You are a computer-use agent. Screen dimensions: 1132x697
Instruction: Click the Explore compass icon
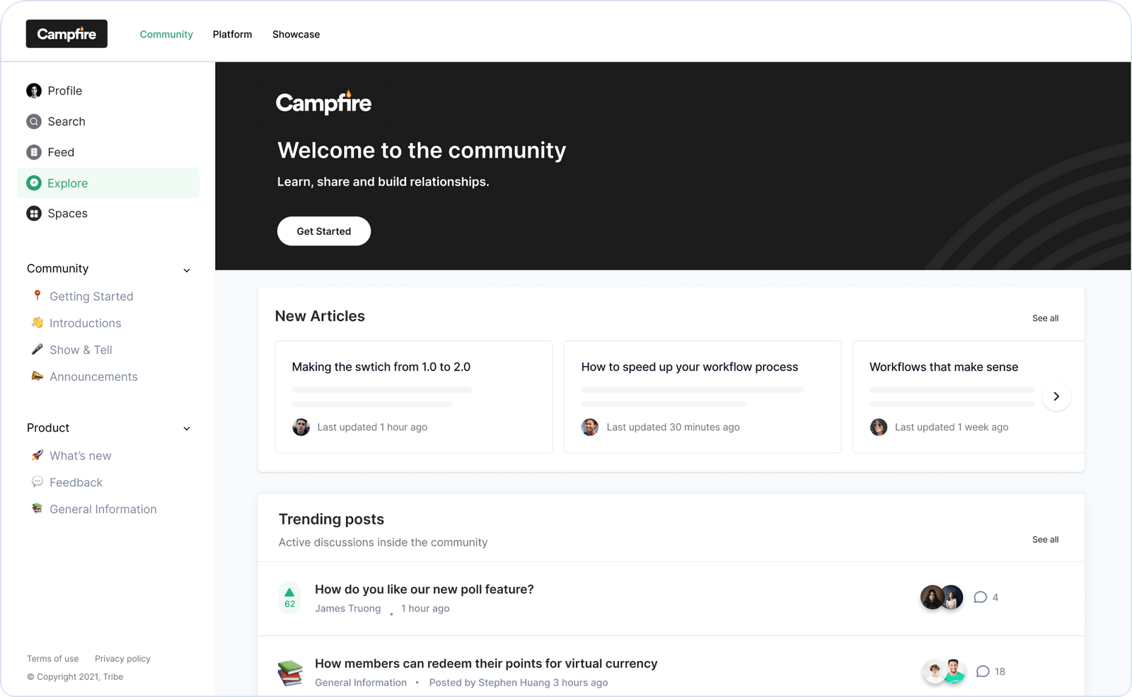click(x=34, y=183)
